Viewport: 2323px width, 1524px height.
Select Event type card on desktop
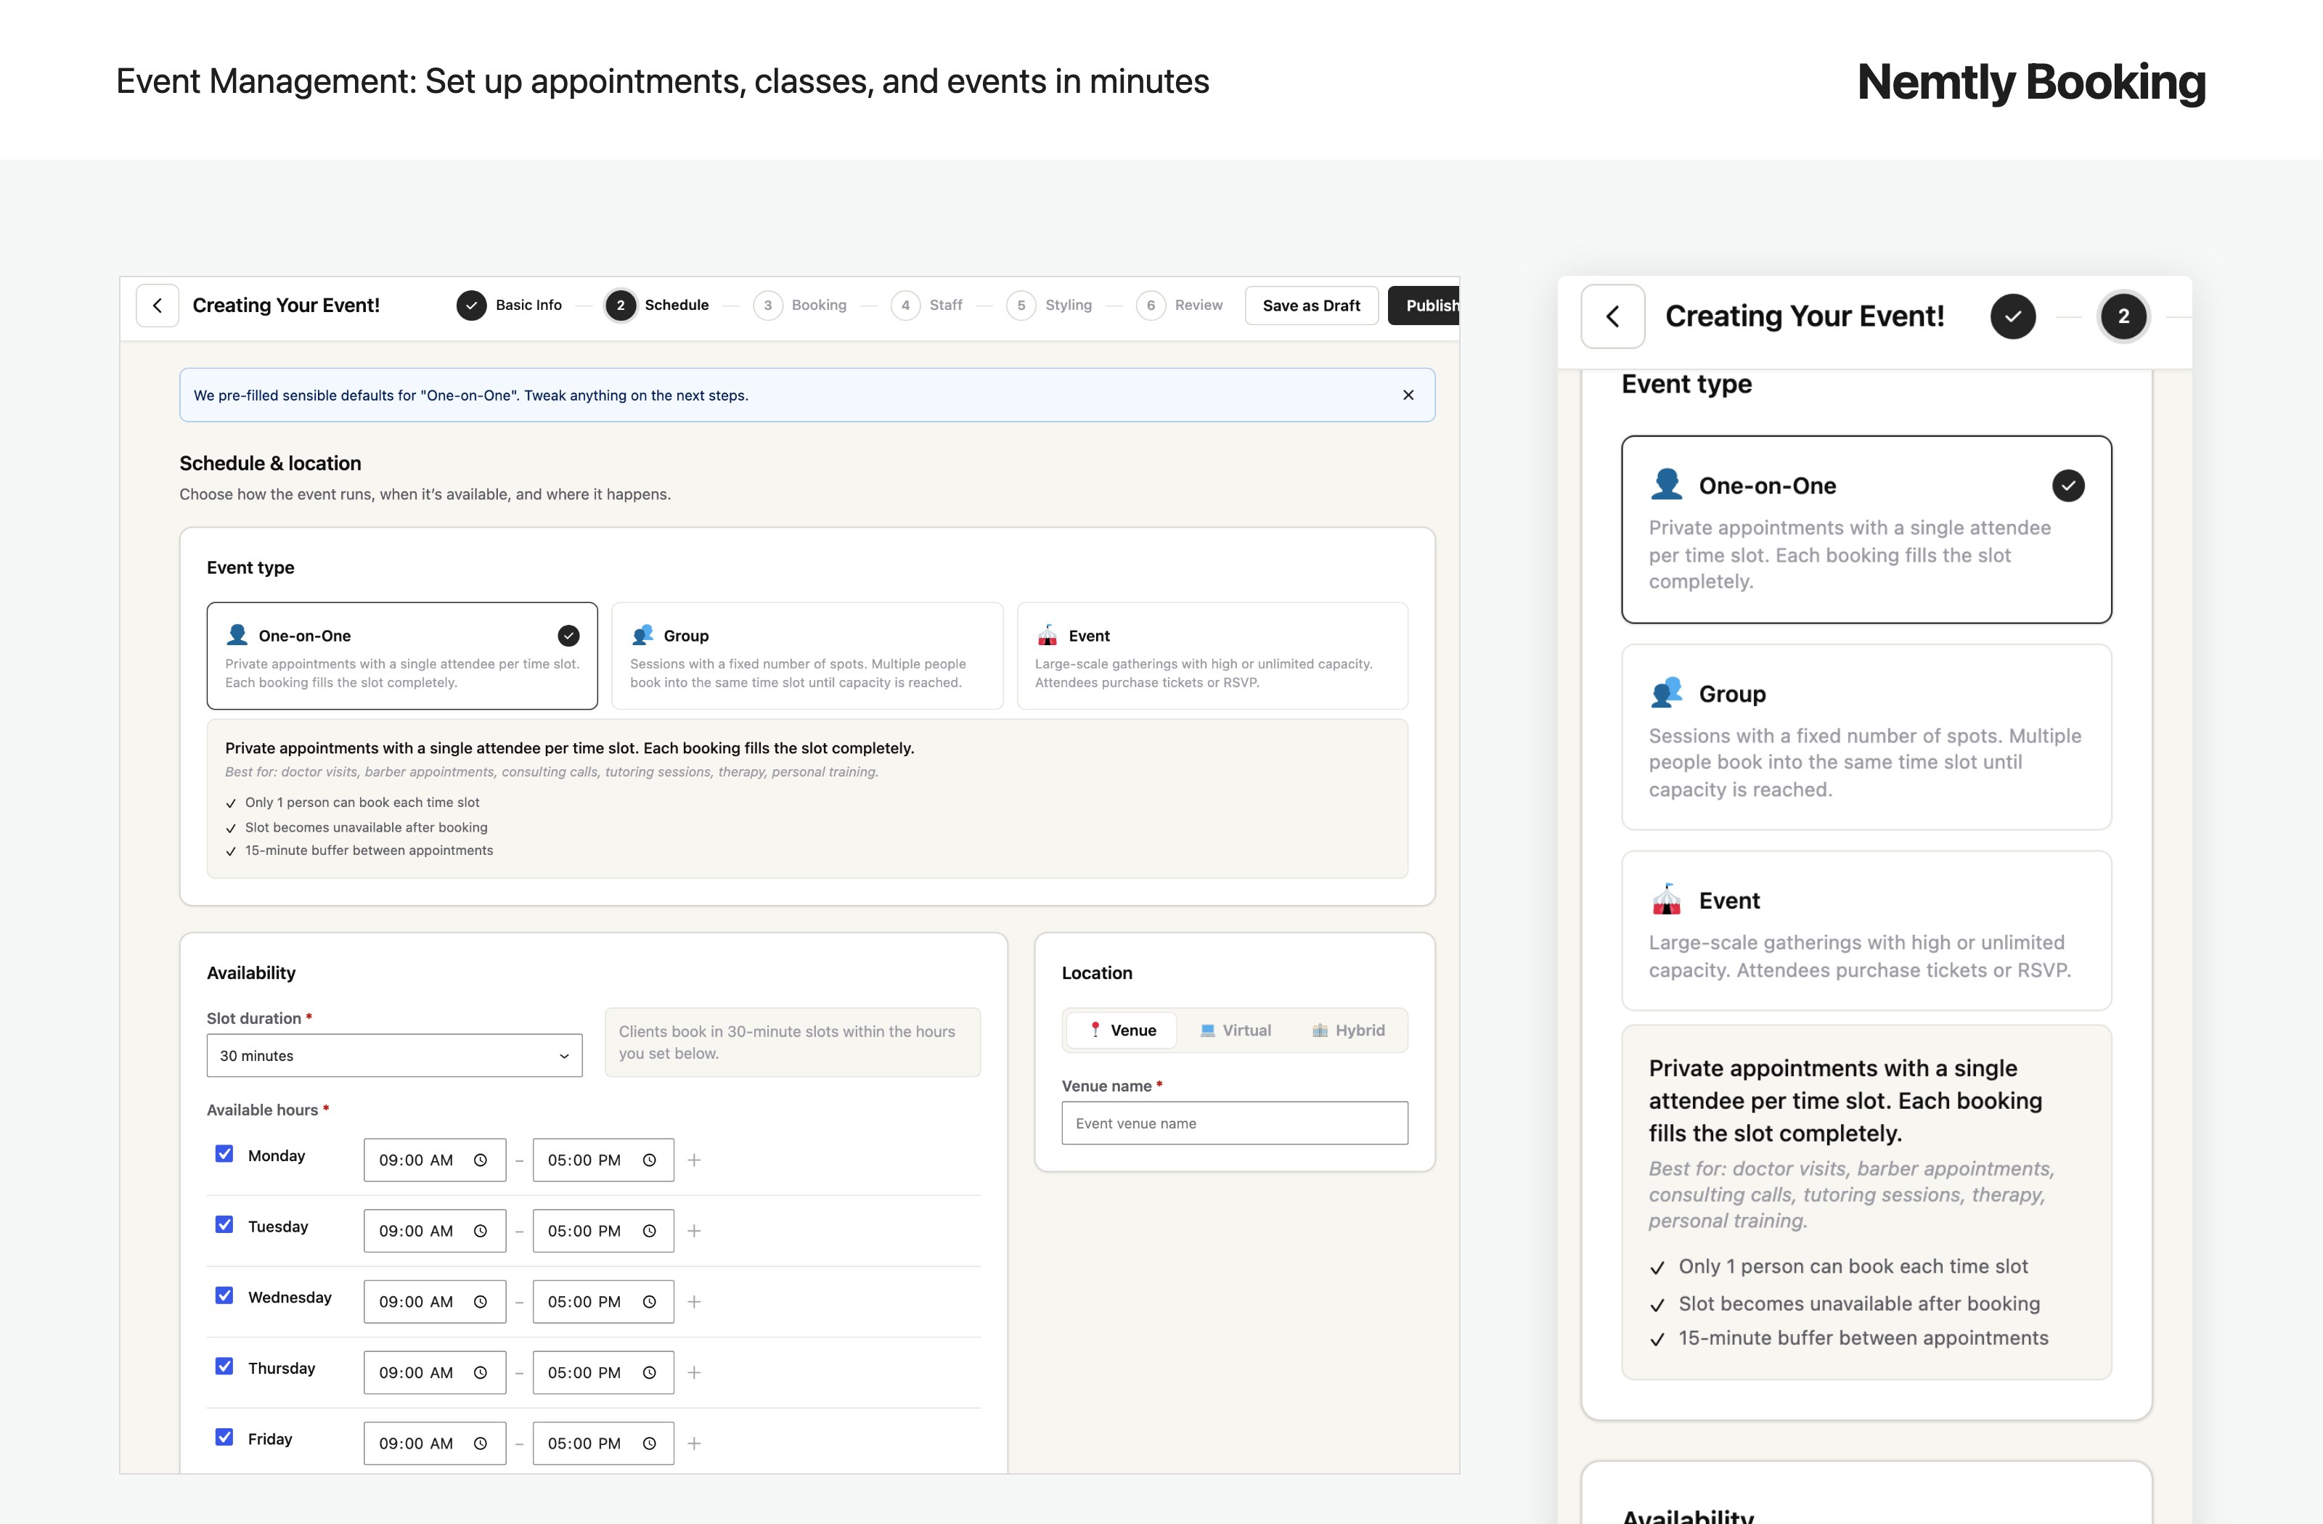point(1212,655)
